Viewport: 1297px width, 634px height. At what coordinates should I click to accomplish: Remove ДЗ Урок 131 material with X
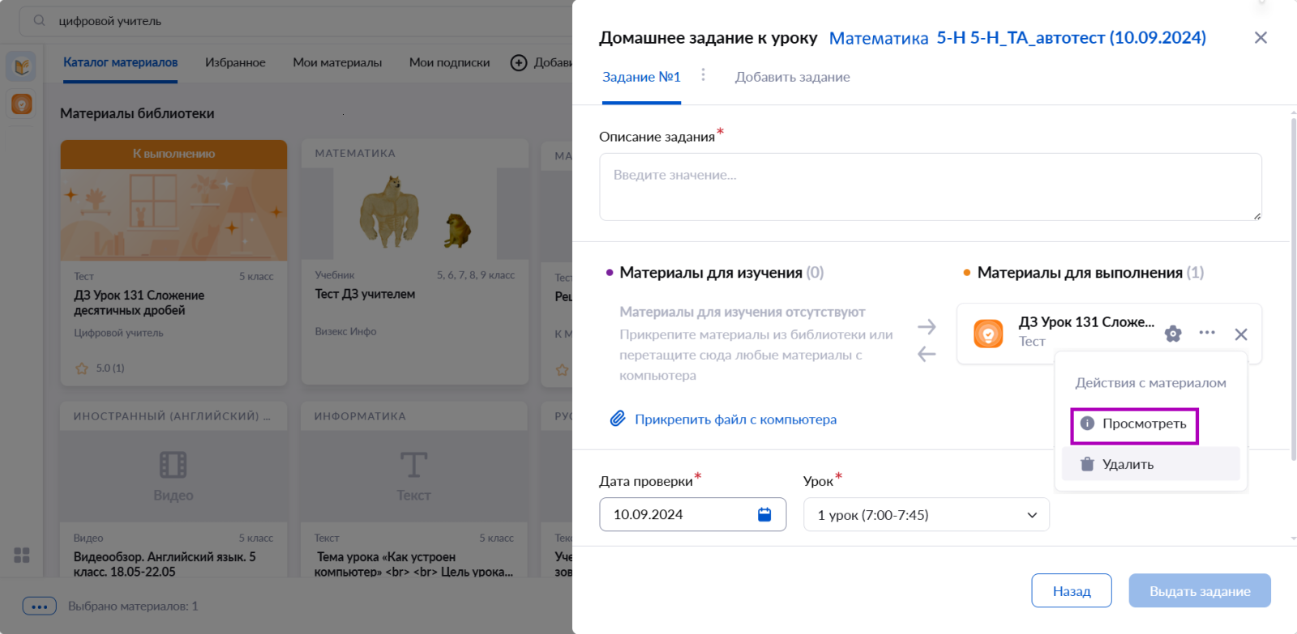tap(1241, 334)
